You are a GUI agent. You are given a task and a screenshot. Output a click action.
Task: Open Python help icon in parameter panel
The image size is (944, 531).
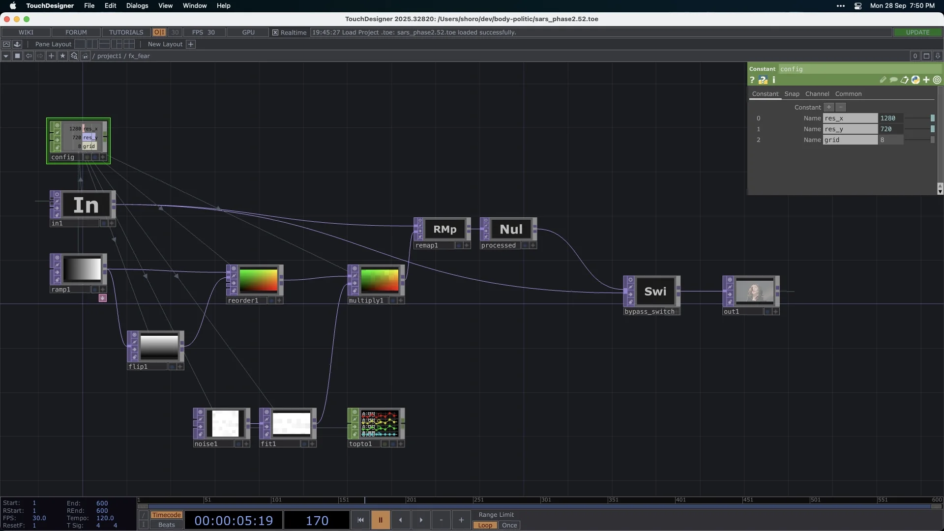763,80
